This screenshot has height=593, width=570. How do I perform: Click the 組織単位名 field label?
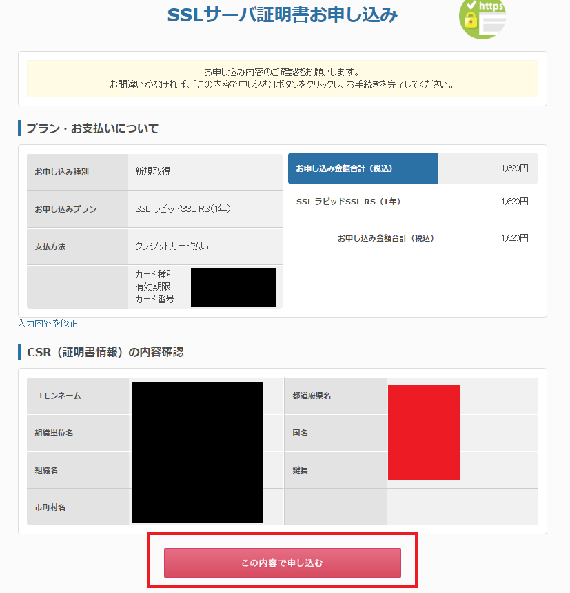78,433
